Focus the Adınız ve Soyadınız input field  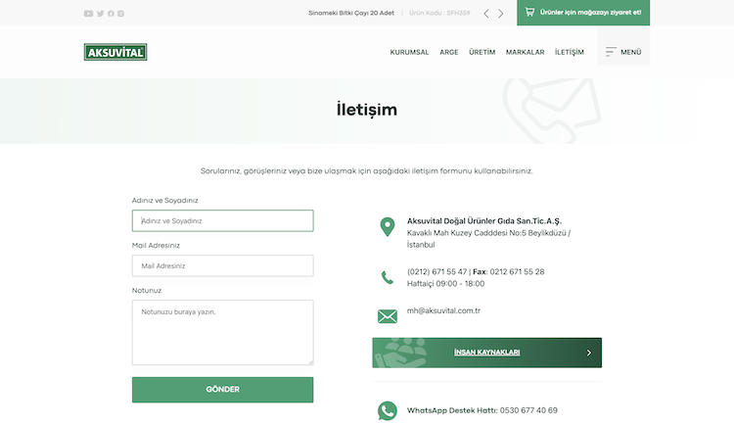pyautogui.click(x=223, y=220)
